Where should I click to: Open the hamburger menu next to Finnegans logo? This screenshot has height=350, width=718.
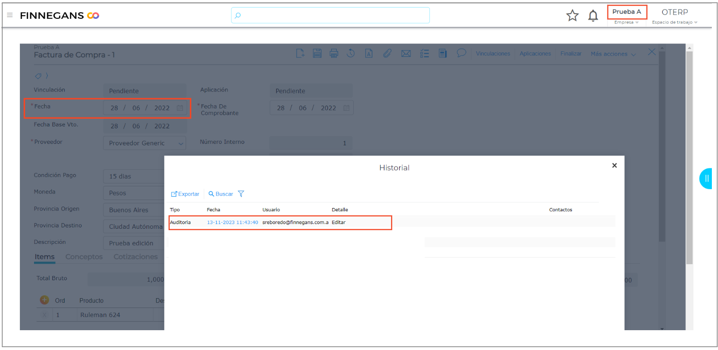[x=9, y=15]
